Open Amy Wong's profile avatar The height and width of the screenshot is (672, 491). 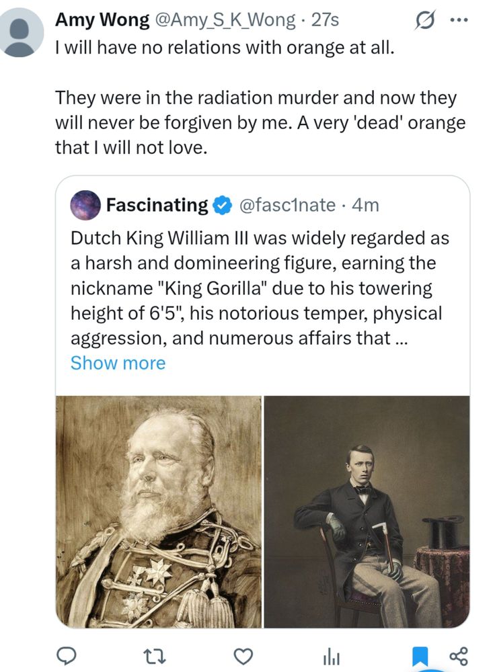[x=24, y=32]
